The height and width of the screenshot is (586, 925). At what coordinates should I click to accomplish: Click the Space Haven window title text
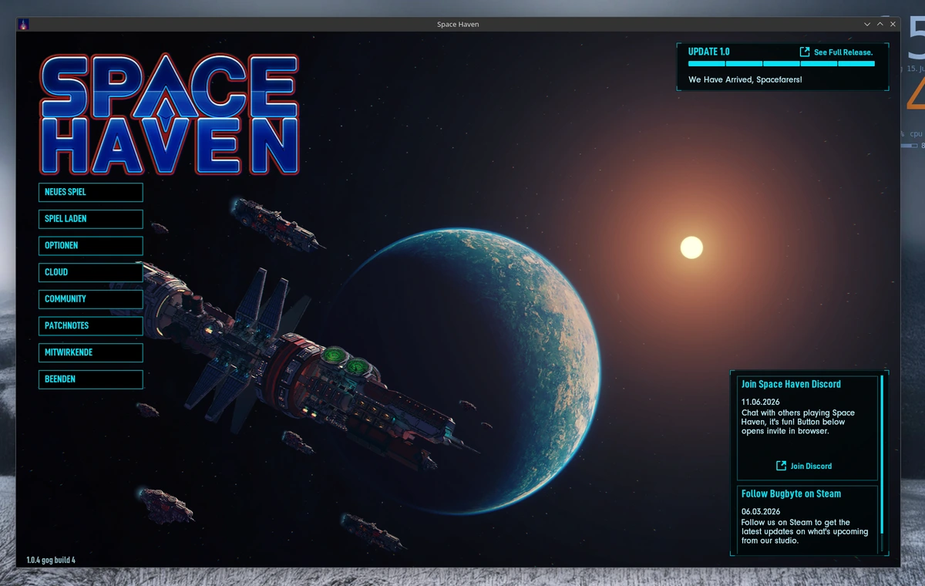pyautogui.click(x=458, y=25)
